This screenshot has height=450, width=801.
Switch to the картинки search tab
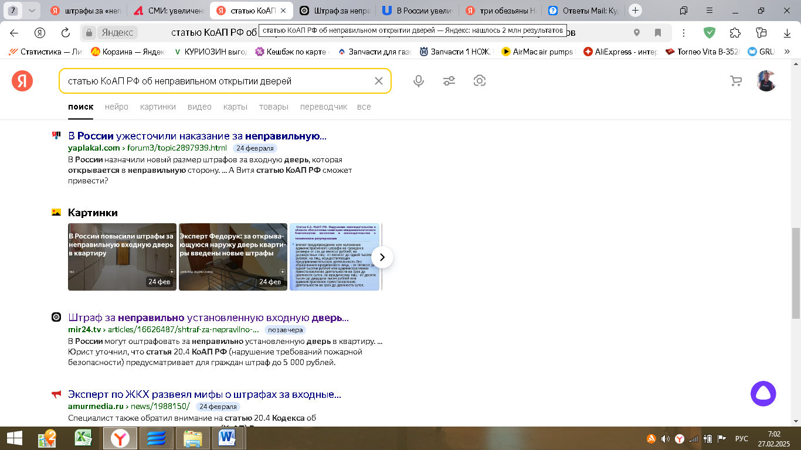[158, 107]
